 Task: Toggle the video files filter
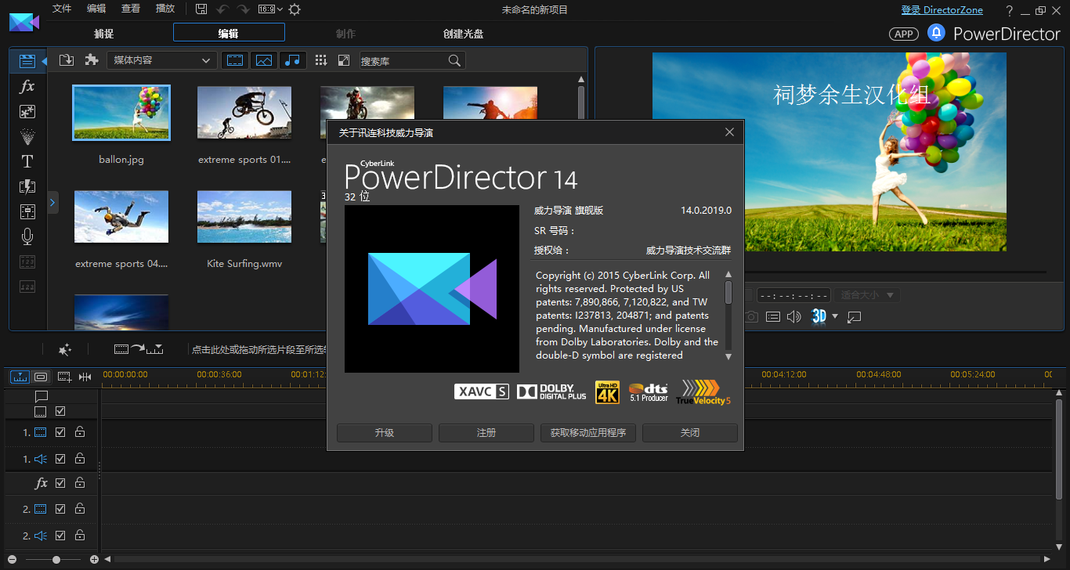coord(235,60)
